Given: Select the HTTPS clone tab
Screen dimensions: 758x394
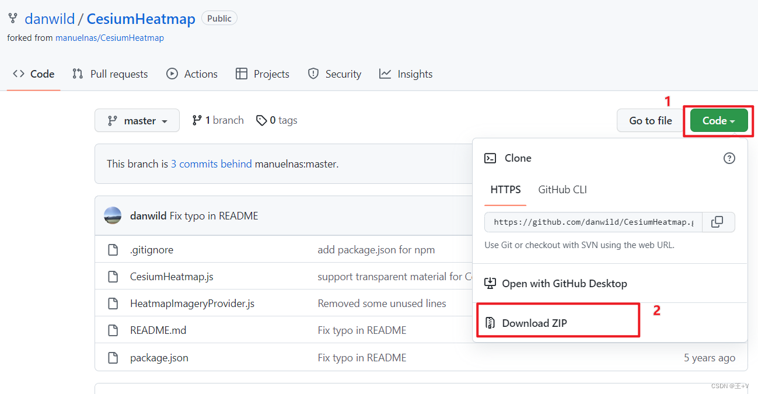Looking at the screenshot, I should pos(505,190).
